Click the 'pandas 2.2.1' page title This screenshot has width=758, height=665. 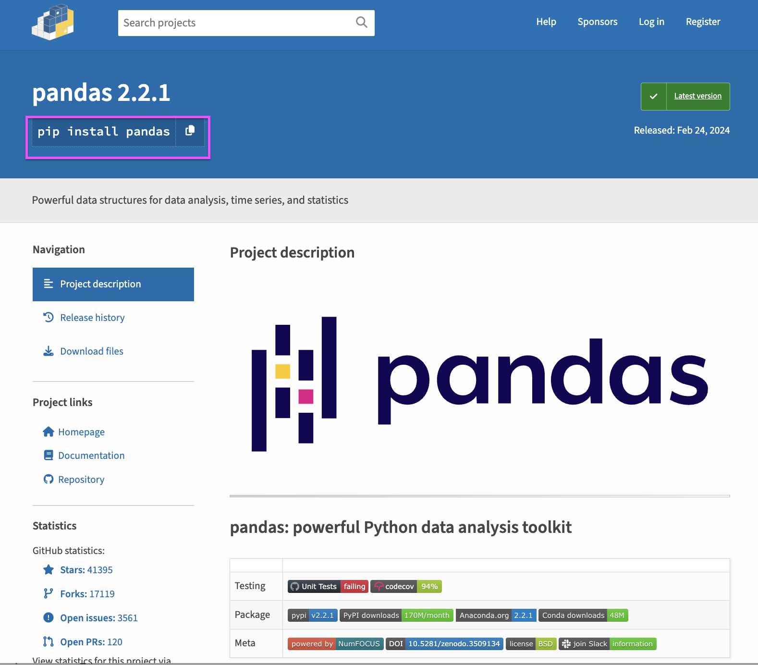101,92
